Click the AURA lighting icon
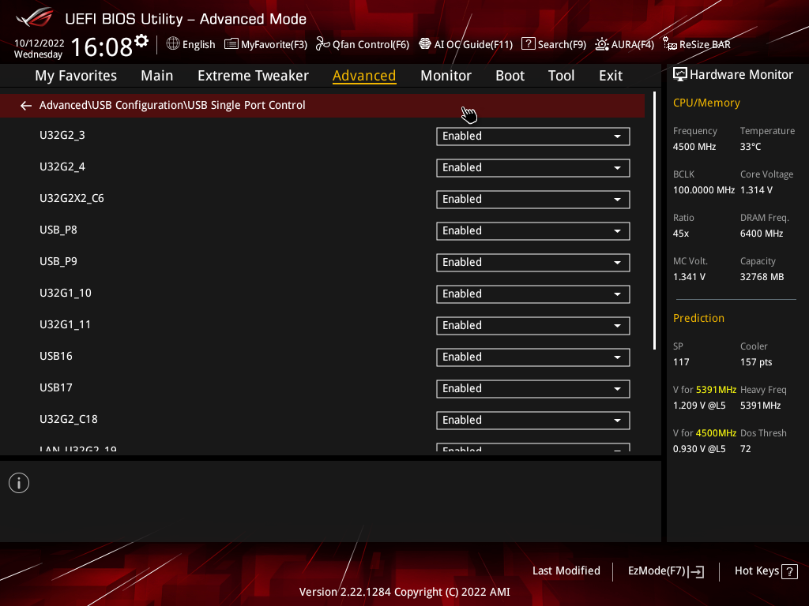Viewport: 809px width, 606px height. tap(601, 44)
